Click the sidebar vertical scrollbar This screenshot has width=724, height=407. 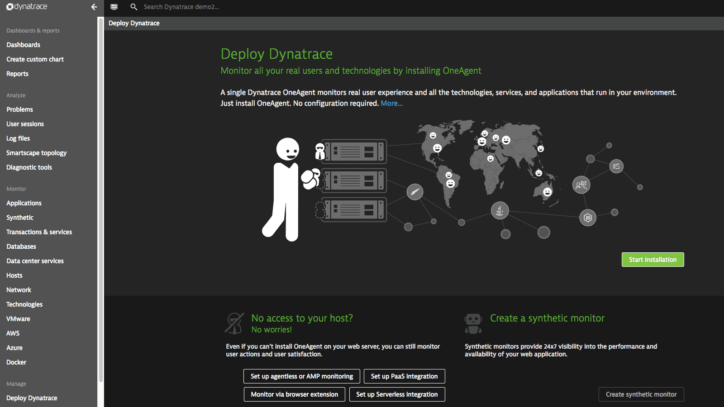pyautogui.click(x=100, y=199)
